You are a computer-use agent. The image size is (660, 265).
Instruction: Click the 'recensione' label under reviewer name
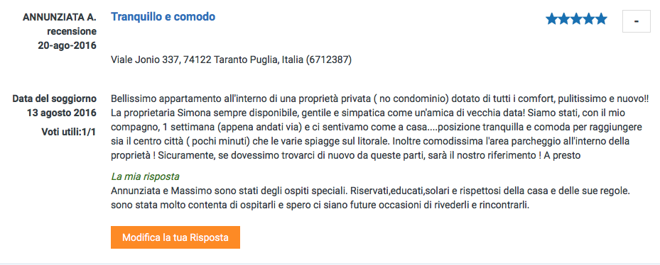72,31
